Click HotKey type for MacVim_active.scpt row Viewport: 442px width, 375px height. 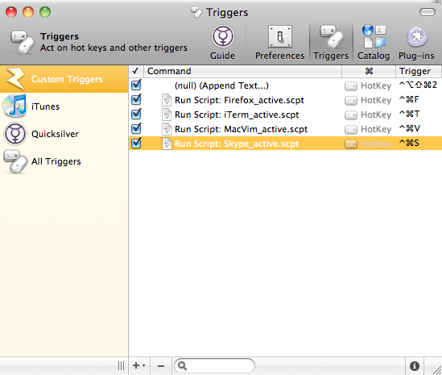click(368, 129)
